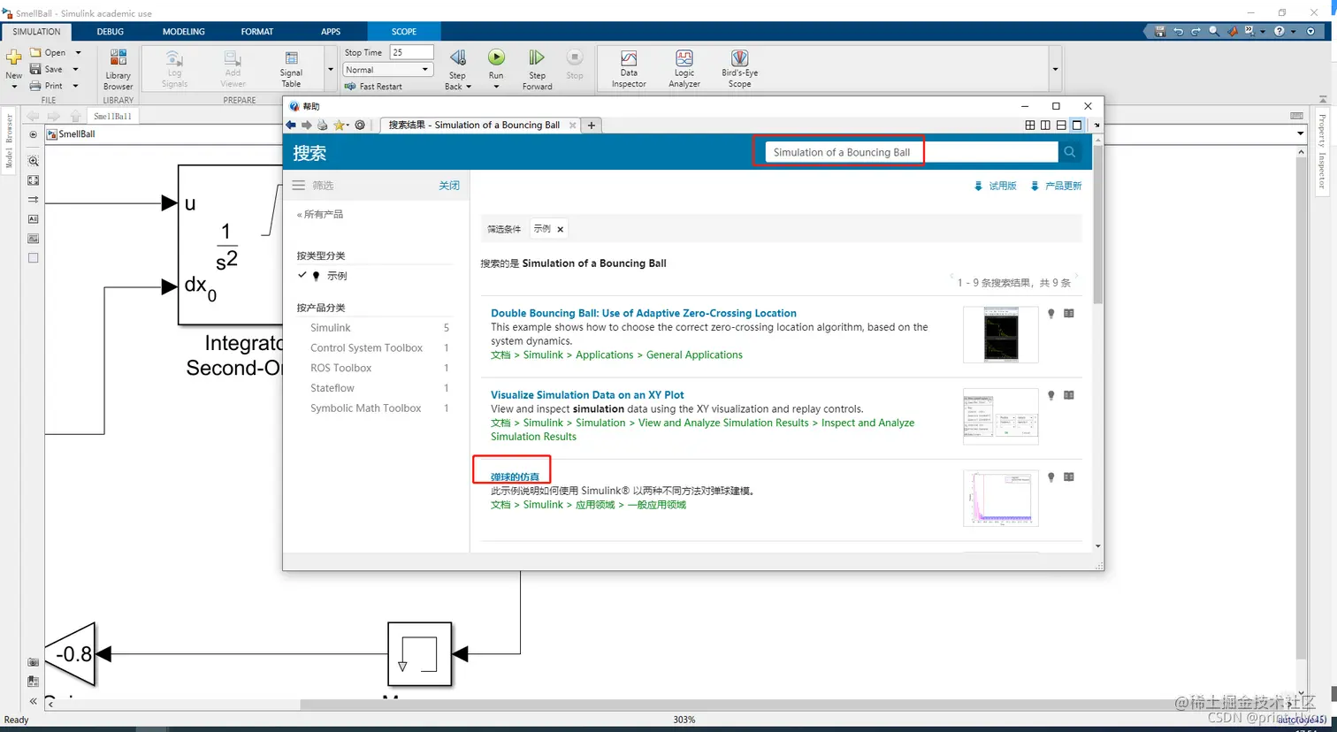Click the Step Forward icon
Image resolution: width=1337 pixels, height=732 pixels.
537,57
